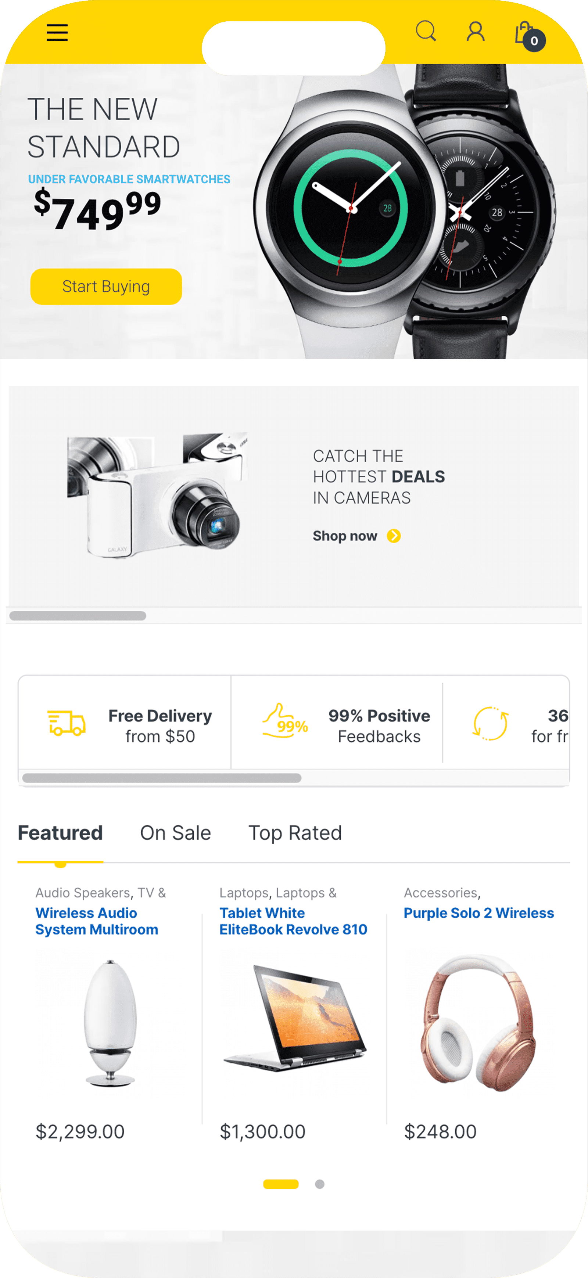Follow the Shop now link
The height and width of the screenshot is (1278, 588).
345,536
